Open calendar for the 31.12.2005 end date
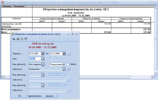This screenshot has height=100, width=158. pos(64,53)
